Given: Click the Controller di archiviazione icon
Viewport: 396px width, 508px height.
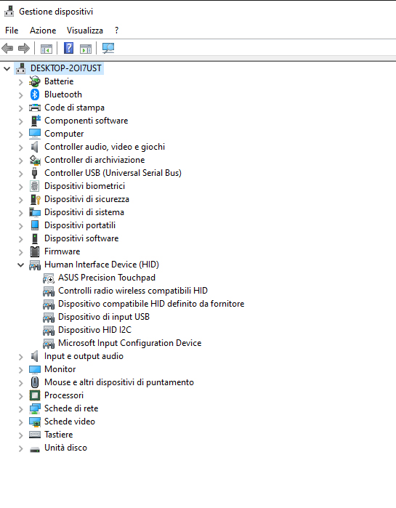Looking at the screenshot, I should point(35,160).
